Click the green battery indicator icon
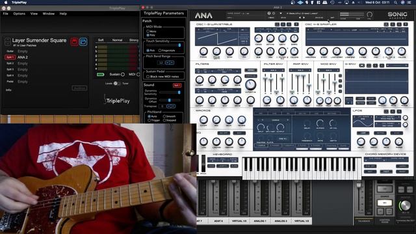 coord(100,75)
